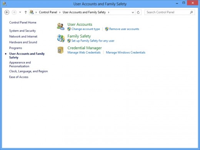
Task: Click the shield icon beside Change account type
Action: 69,29
